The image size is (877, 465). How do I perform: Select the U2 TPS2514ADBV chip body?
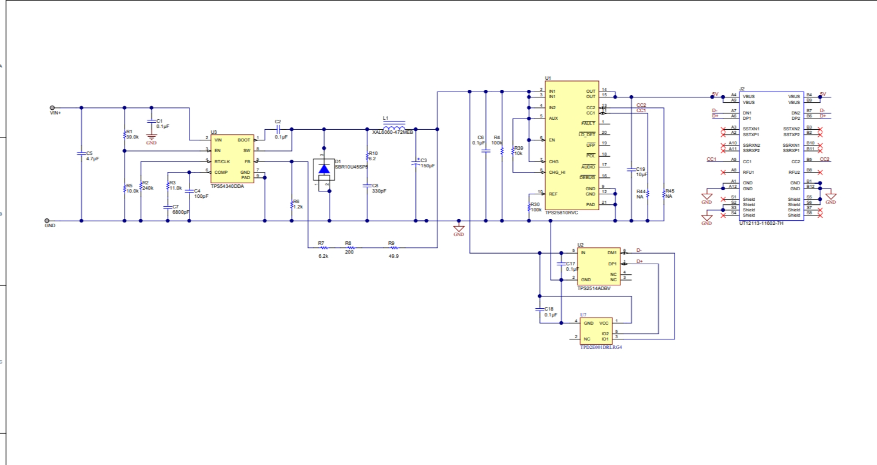point(598,267)
